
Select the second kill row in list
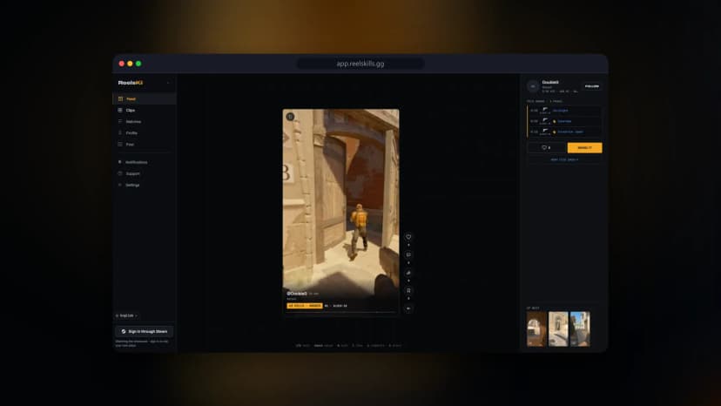pos(564,121)
